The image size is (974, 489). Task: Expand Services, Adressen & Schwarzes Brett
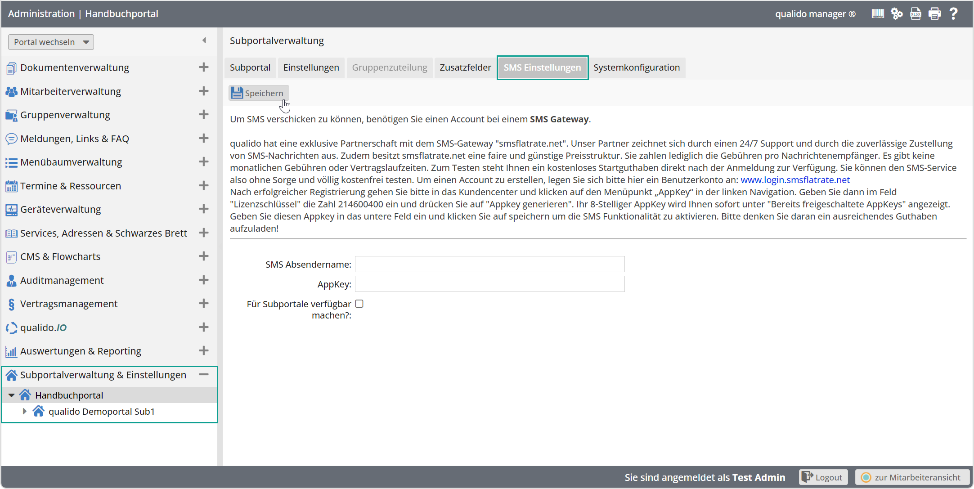pyautogui.click(x=204, y=233)
